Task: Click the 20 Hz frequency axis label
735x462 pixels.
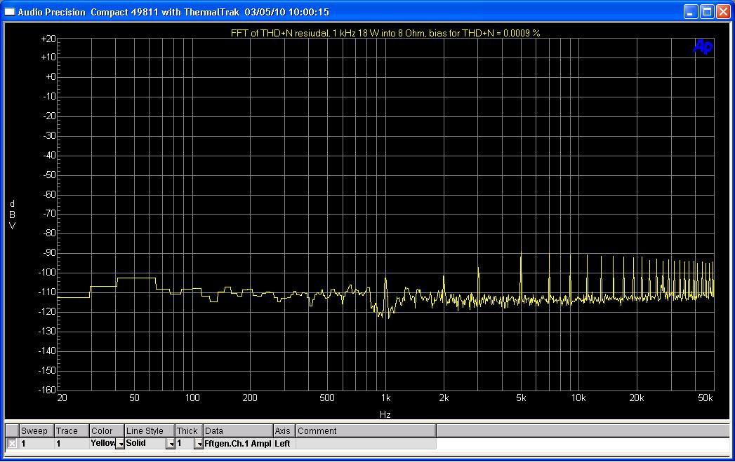Action: (62, 398)
